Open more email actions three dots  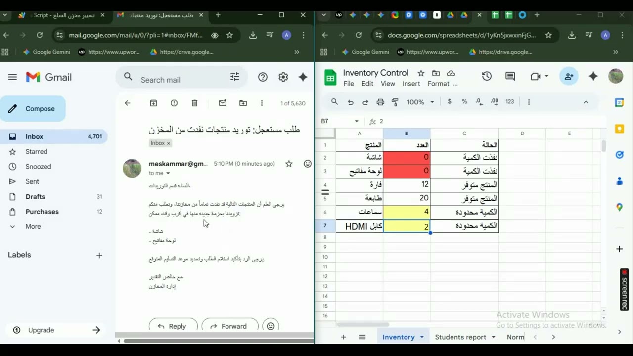point(262,103)
